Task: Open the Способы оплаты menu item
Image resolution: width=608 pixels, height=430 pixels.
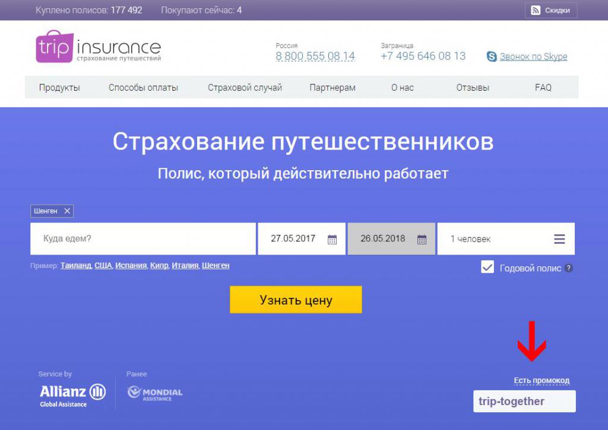Action: coord(143,88)
